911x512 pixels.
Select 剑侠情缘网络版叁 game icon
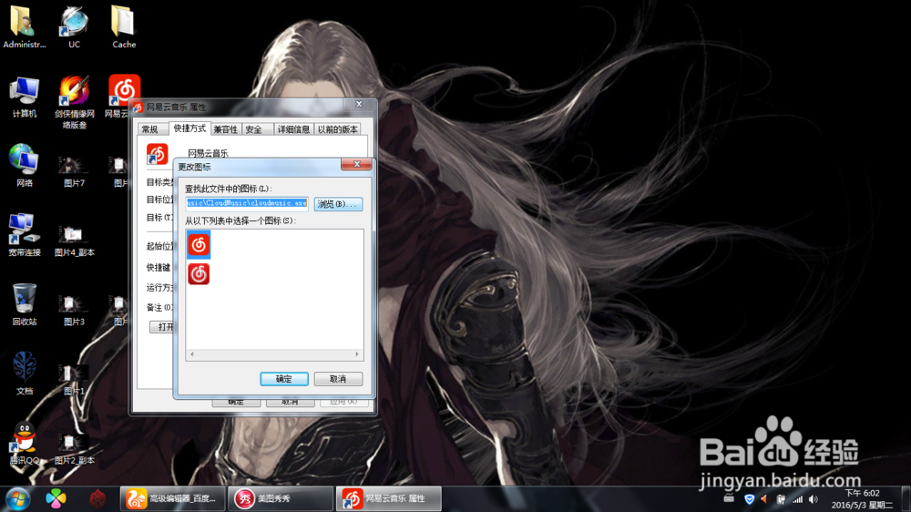coord(75,101)
